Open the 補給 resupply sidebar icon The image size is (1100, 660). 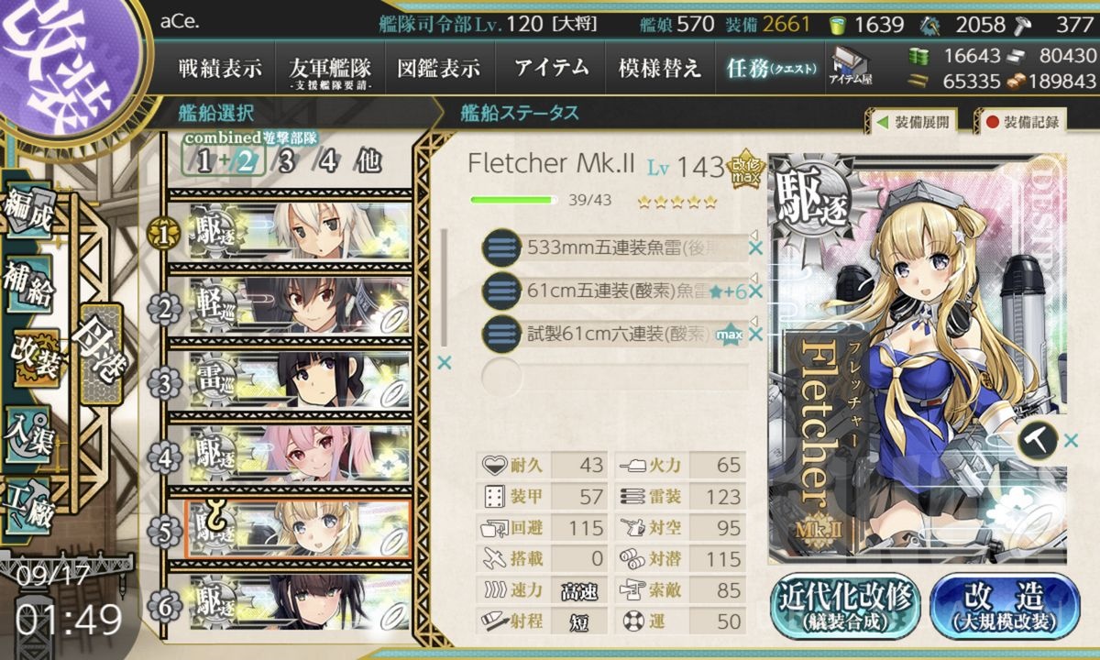coord(27,286)
